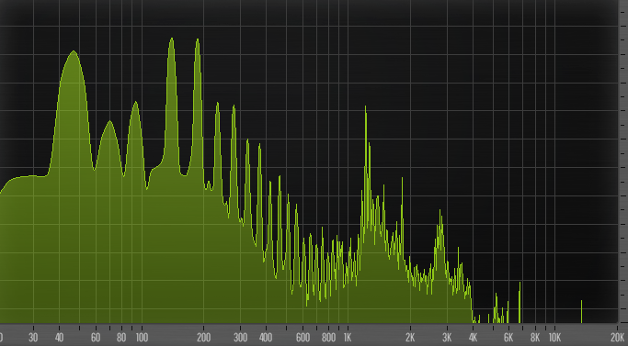Click the sharp spectrum spike just past 1K
Viewport: 628px width, 346px height.
(365, 107)
